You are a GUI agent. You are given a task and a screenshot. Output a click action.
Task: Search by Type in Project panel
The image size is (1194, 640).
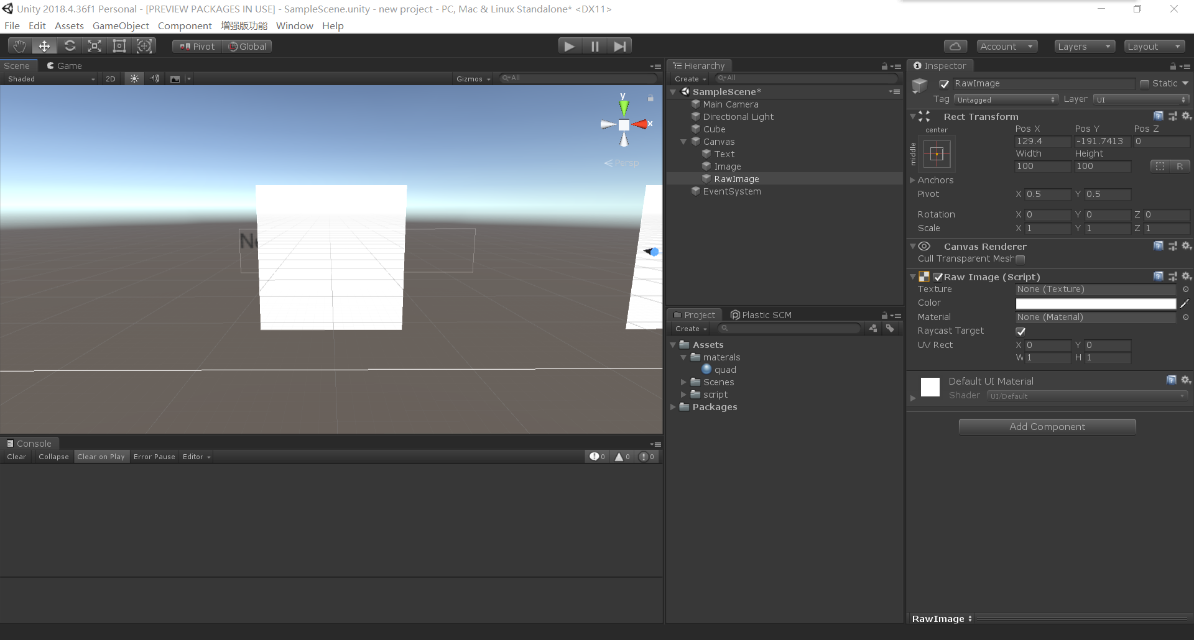tap(873, 329)
